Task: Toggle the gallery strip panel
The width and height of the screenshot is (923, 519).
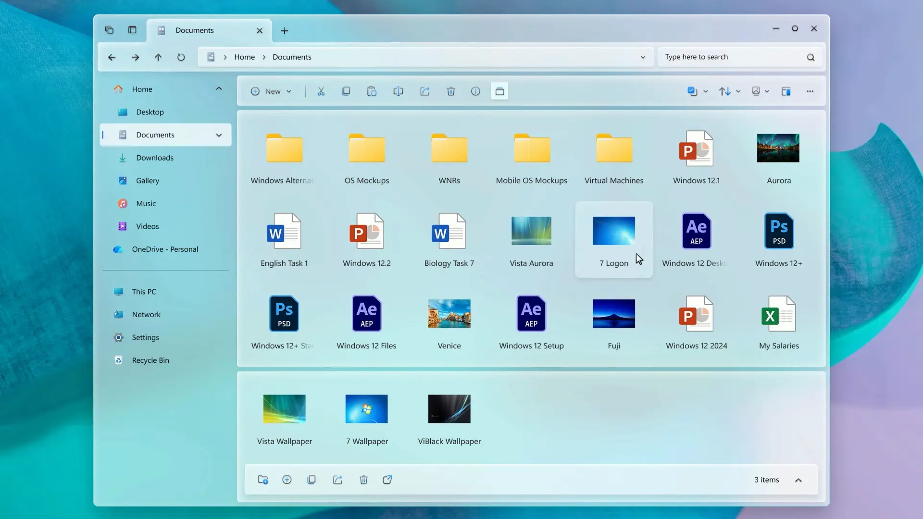Action: [x=500, y=91]
